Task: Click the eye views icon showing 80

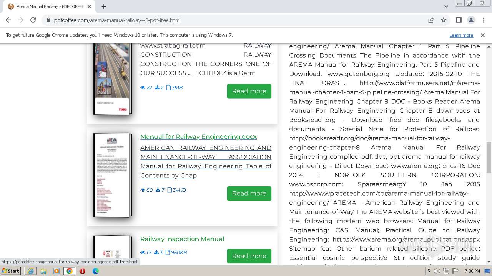Action: point(143,190)
